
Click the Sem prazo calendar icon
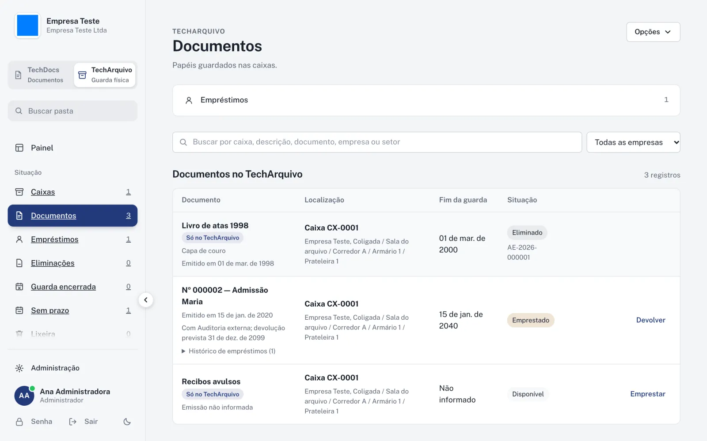pyautogui.click(x=19, y=310)
